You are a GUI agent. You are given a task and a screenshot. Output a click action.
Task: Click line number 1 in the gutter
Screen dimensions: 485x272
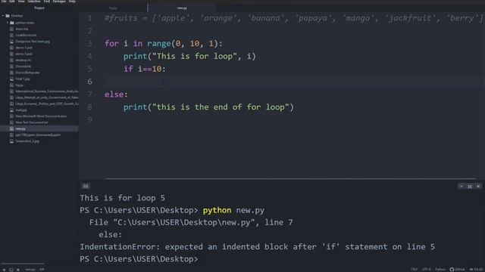[x=89, y=18]
